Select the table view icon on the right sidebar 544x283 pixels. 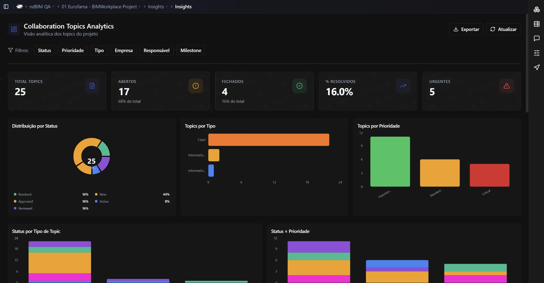click(x=537, y=24)
